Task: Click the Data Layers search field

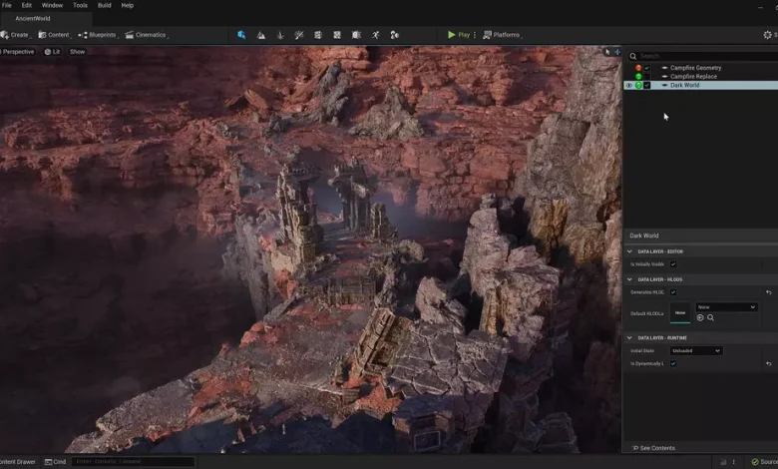Action: pos(698,56)
